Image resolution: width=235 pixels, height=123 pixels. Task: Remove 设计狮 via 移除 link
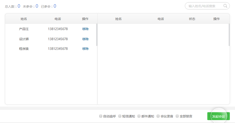[x=85, y=39]
